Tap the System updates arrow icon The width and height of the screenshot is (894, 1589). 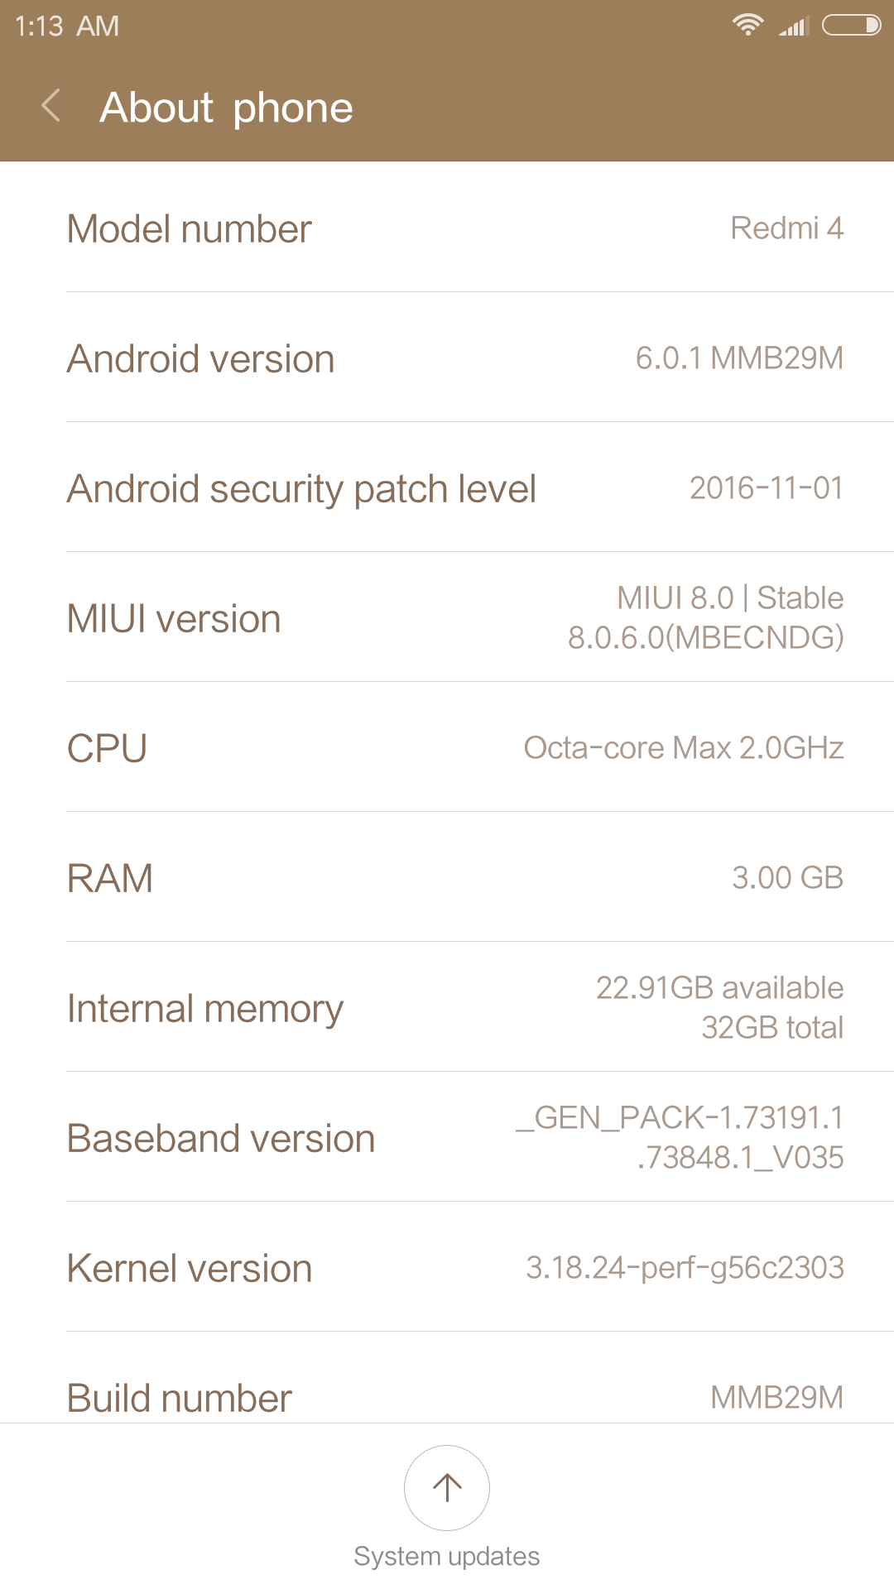coord(447,1487)
